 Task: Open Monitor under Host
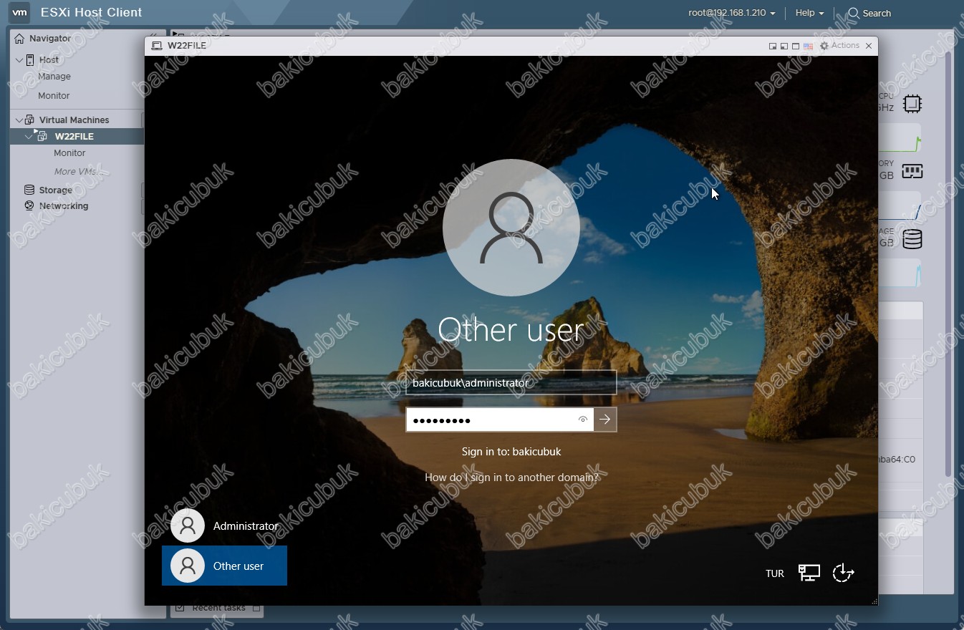pyautogui.click(x=54, y=96)
